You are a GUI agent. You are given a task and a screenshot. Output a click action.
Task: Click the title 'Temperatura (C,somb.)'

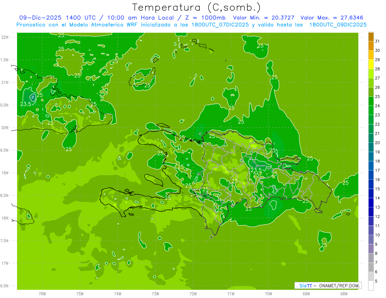(197, 7)
